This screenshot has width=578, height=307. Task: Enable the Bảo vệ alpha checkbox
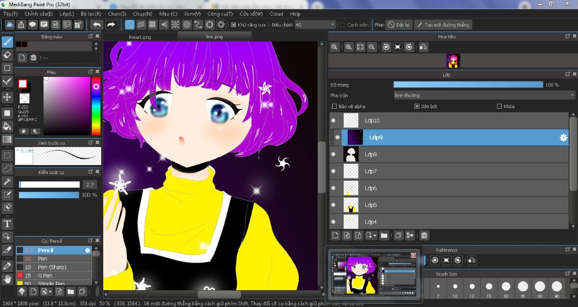(334, 106)
